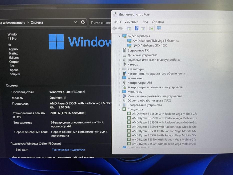233x175 pixels.
Task: Expand the Мониторы node
Action: pos(119,92)
